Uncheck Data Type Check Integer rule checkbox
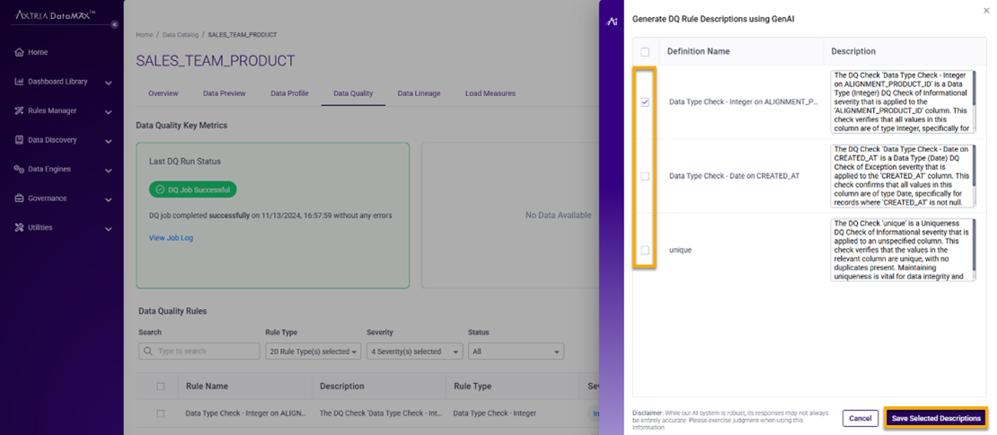The height and width of the screenshot is (435, 997). pos(645,102)
